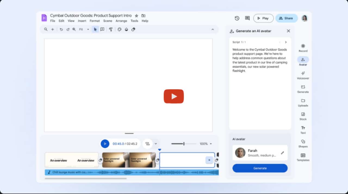Click the paint format roller icon
The image size is (348, 194).
tap(111, 29)
